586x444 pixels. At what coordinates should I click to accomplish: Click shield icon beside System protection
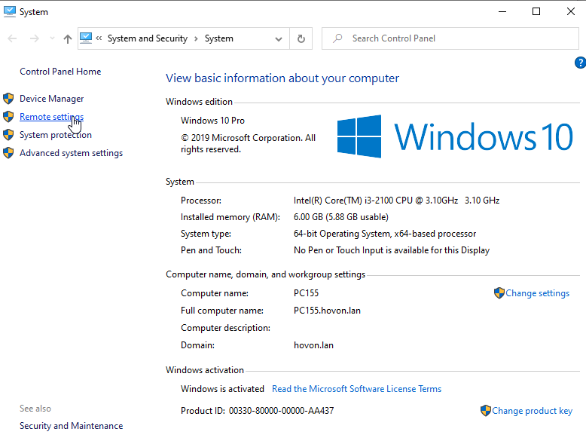pos(8,135)
